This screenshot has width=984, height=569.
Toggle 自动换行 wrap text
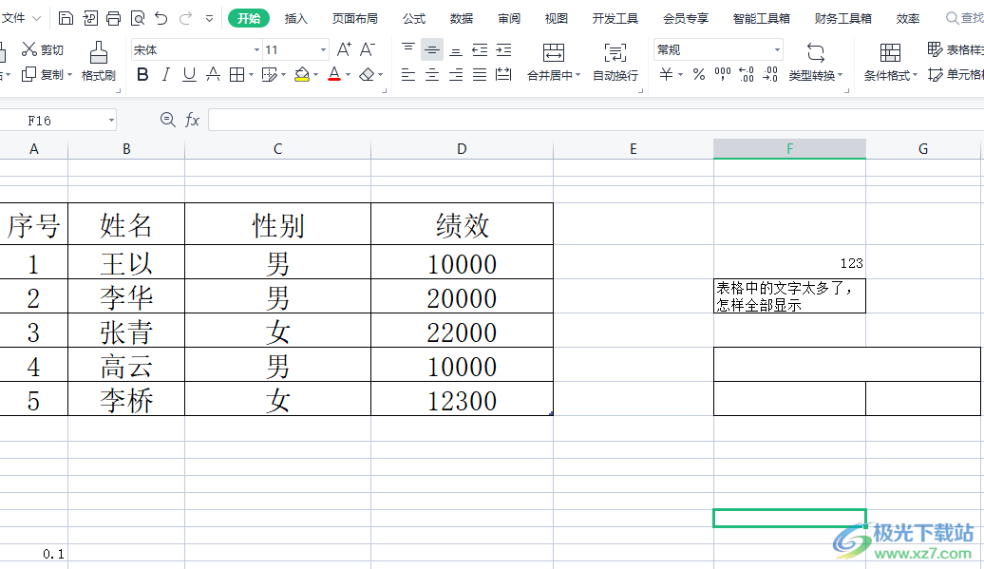pos(615,62)
